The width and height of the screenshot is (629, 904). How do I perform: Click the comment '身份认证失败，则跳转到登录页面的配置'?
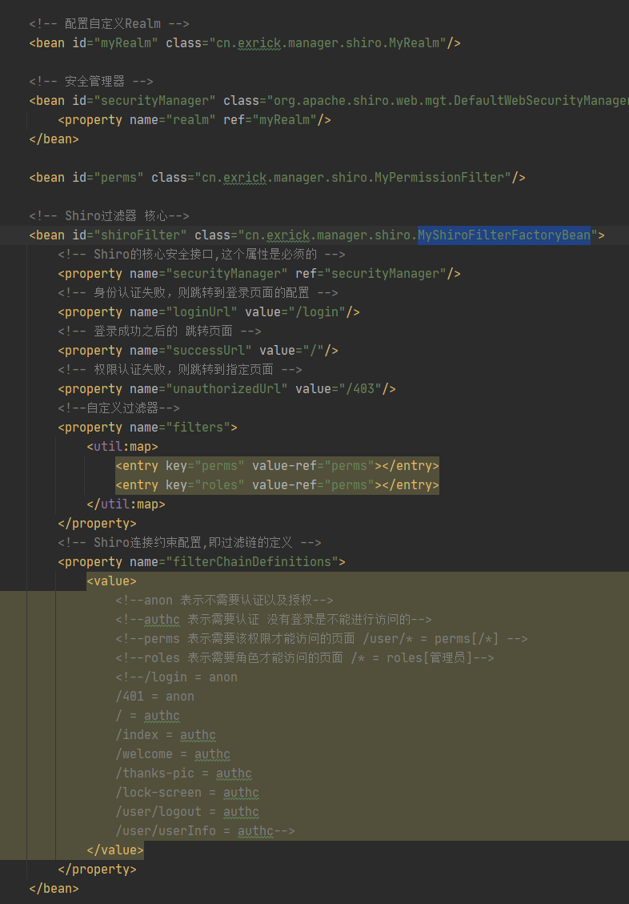198,293
